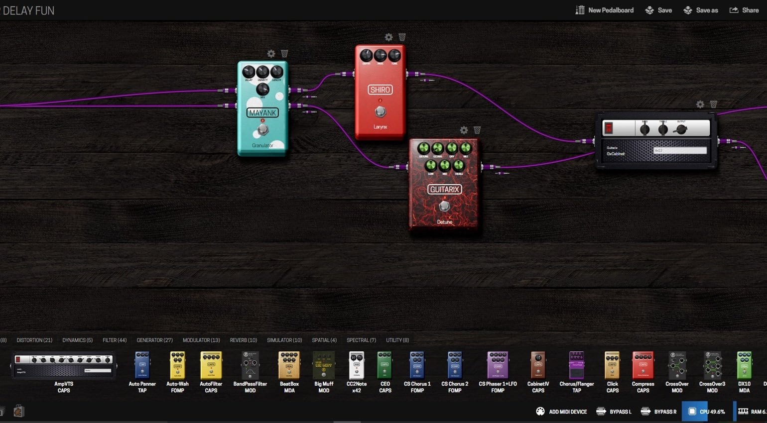
Task: Click the Share button
Action: coord(744,10)
